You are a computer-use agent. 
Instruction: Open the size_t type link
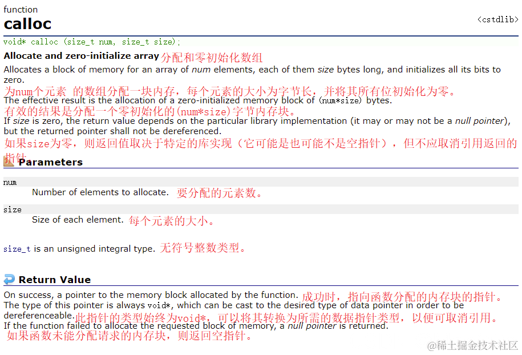[x=17, y=249]
